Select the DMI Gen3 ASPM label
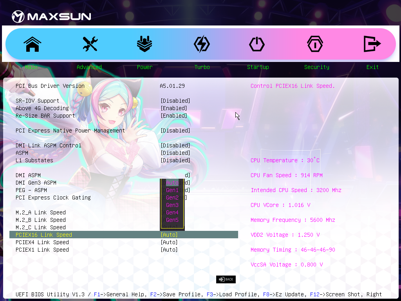Image resolution: width=401 pixels, height=301 pixels. [36, 183]
